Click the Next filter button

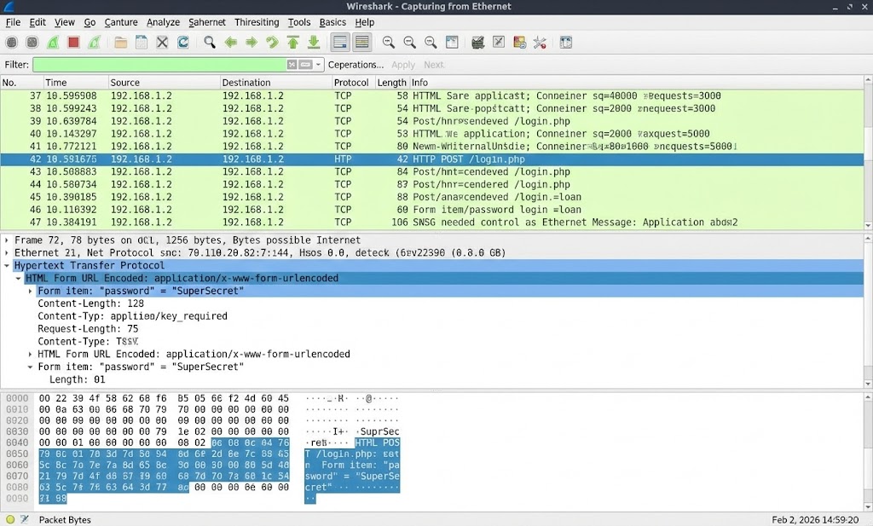coord(433,64)
